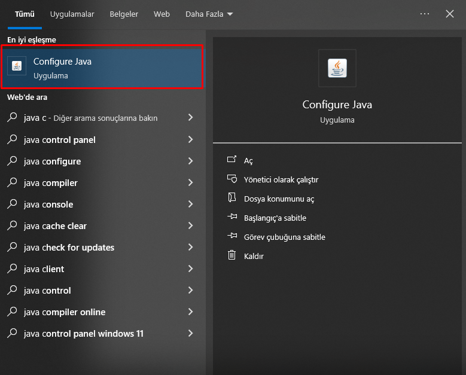The height and width of the screenshot is (375, 466).
Task: Expand the 'java console' chevron
Action: click(190, 204)
